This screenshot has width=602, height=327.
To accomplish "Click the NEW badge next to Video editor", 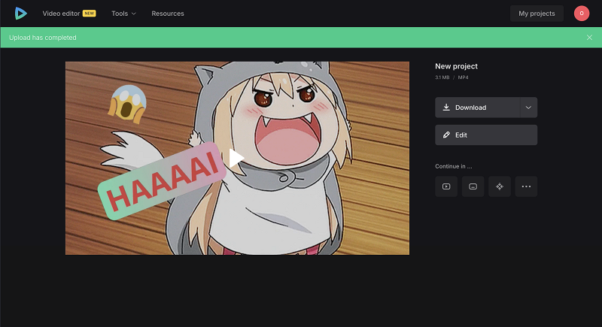I will coord(90,14).
